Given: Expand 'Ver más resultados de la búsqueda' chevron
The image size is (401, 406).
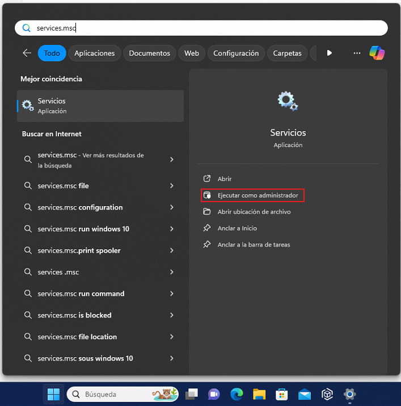Looking at the screenshot, I should tap(171, 160).
